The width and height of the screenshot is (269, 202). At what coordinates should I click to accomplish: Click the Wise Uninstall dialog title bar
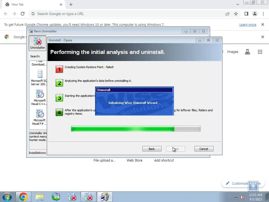coord(134,90)
